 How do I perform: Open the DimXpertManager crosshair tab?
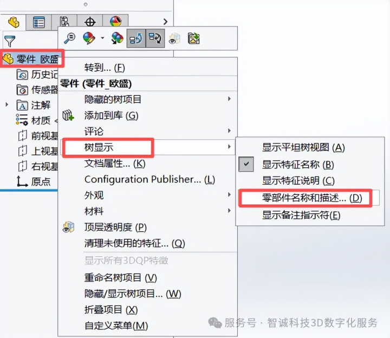click(90, 21)
